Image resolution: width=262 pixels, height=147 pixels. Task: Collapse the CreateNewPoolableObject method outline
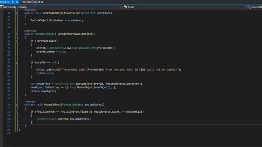coord(17,34)
